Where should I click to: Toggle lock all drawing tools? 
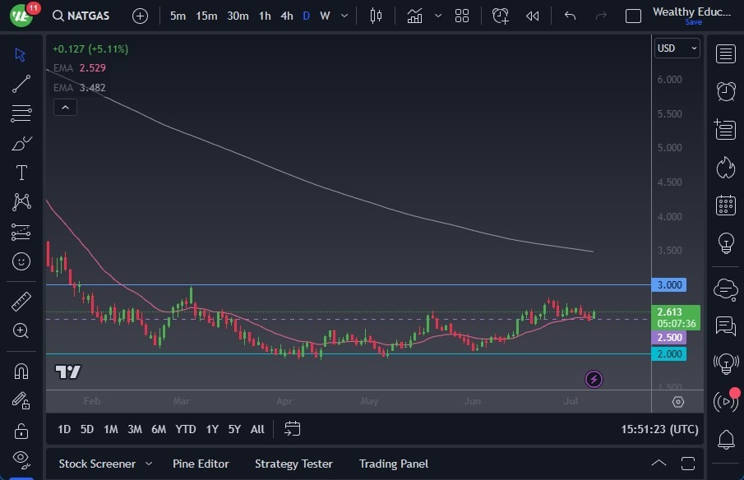[x=21, y=432]
